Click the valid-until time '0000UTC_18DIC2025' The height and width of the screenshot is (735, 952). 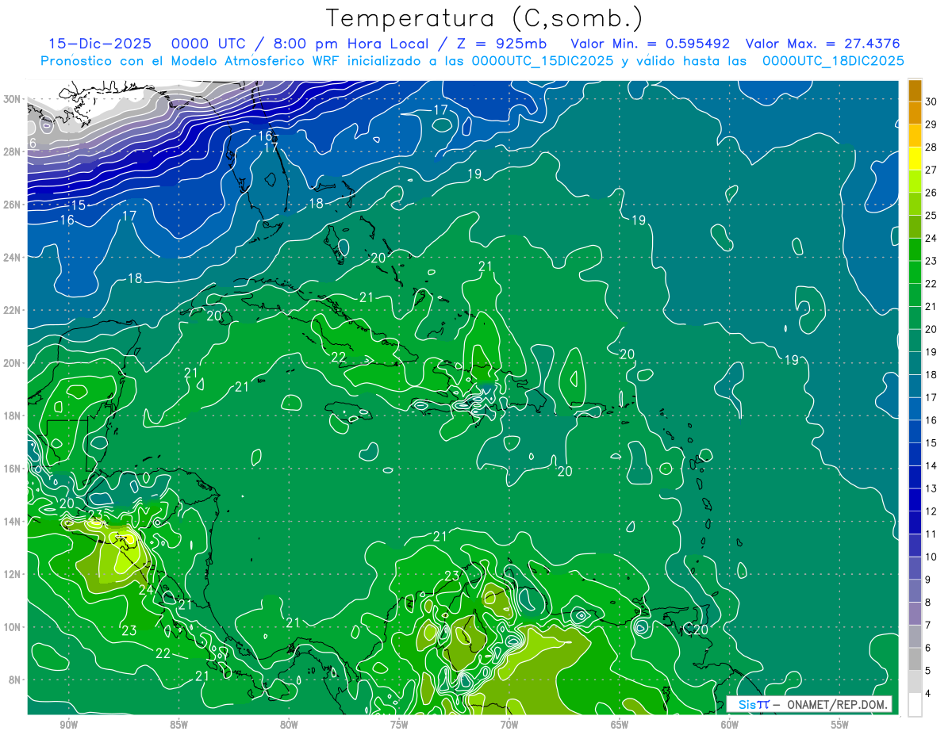coord(833,61)
